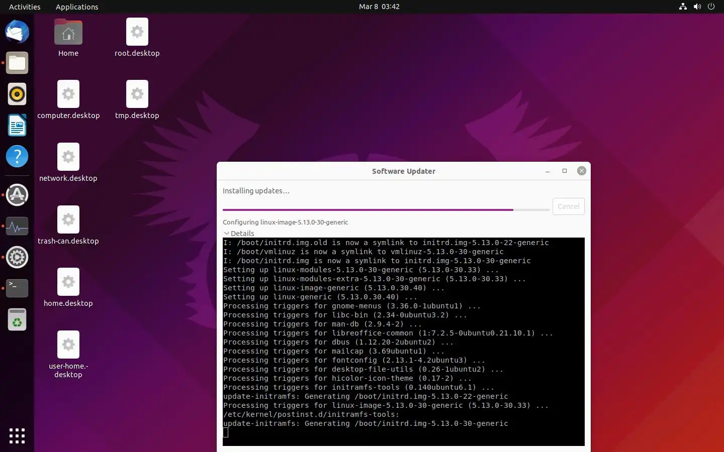
Task: Launch Rhythmbox from the dock
Action: pos(17,94)
